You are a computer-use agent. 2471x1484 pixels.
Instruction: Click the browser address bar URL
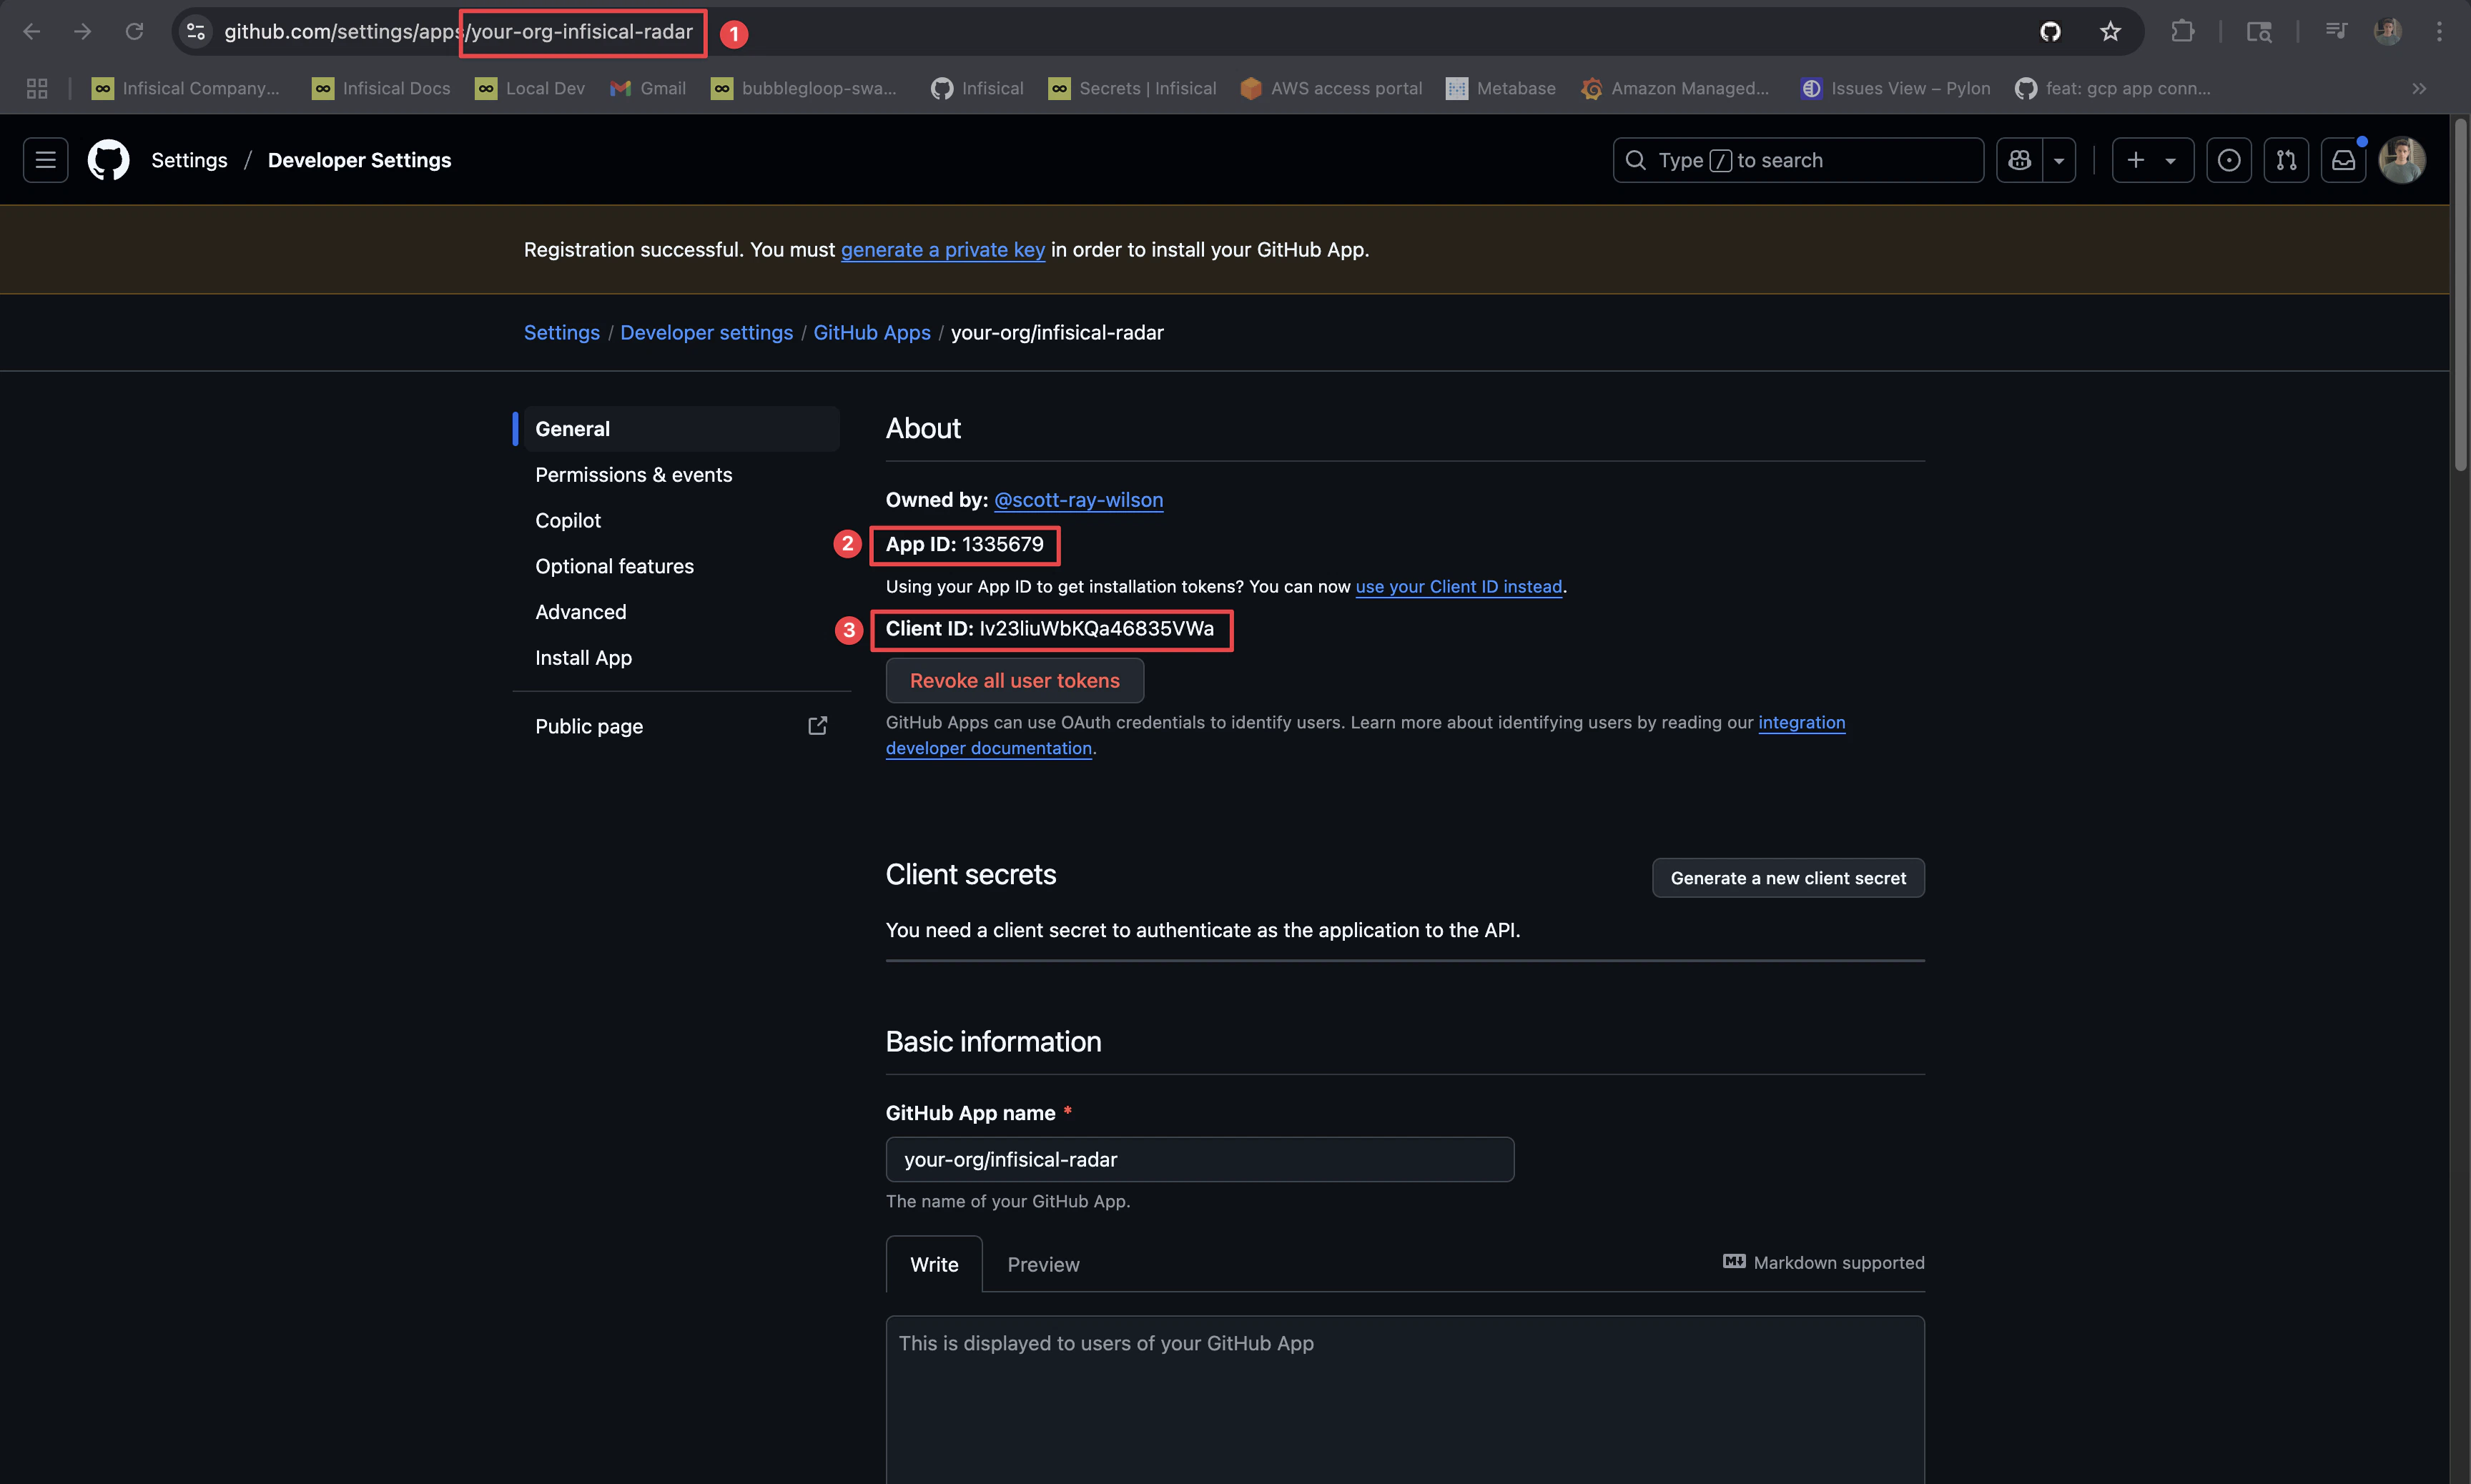(x=458, y=32)
